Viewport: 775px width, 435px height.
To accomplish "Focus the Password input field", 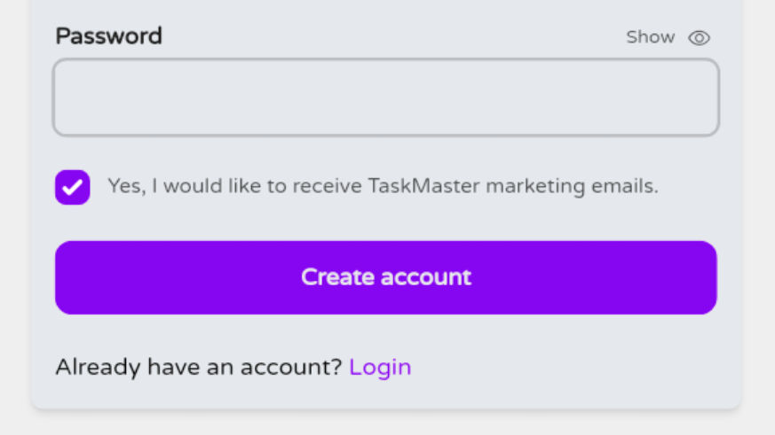I will pos(385,97).
